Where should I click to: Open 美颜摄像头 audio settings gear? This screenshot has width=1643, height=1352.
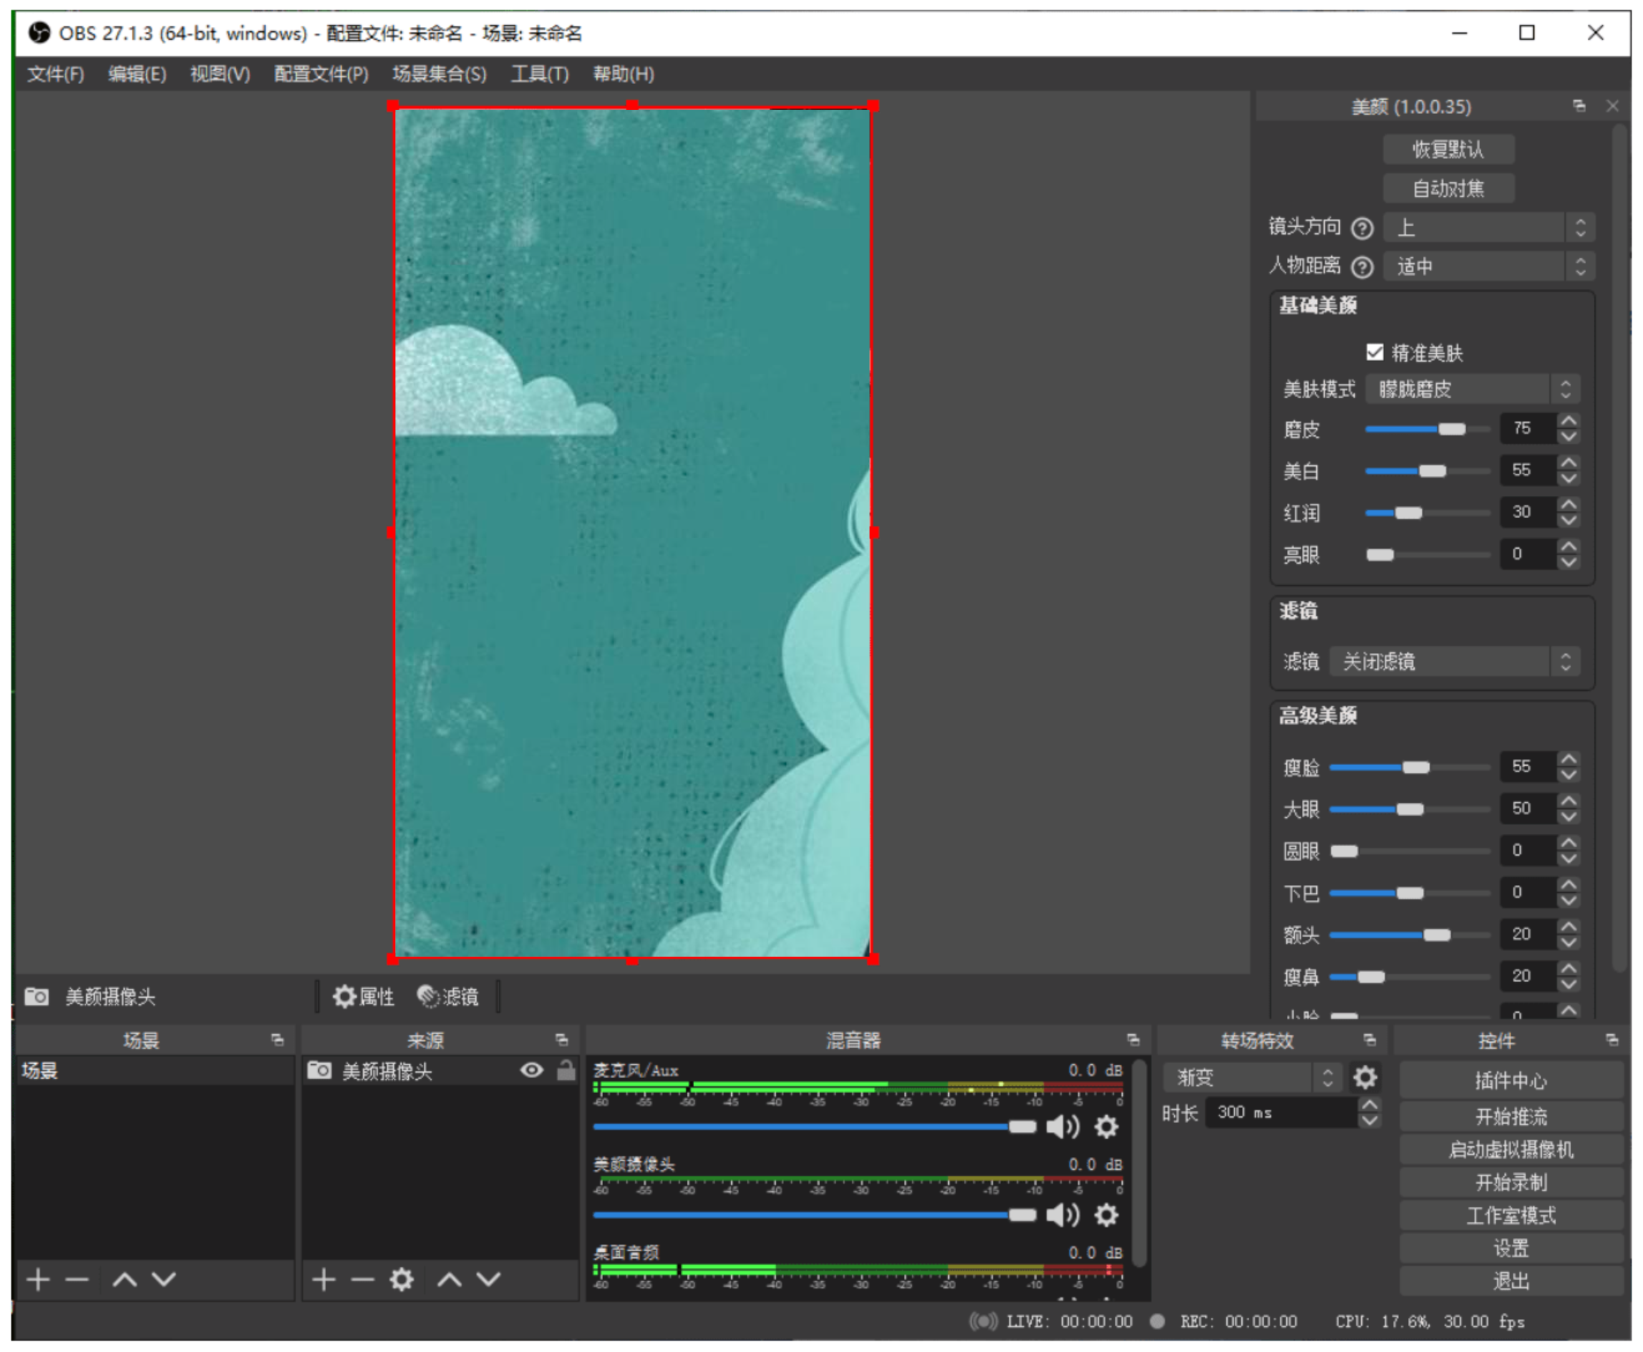pyautogui.click(x=1106, y=1215)
